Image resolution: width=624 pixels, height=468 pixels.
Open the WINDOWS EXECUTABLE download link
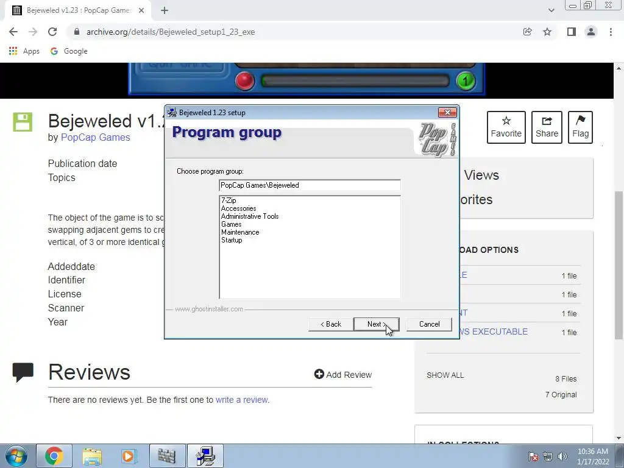click(x=494, y=331)
